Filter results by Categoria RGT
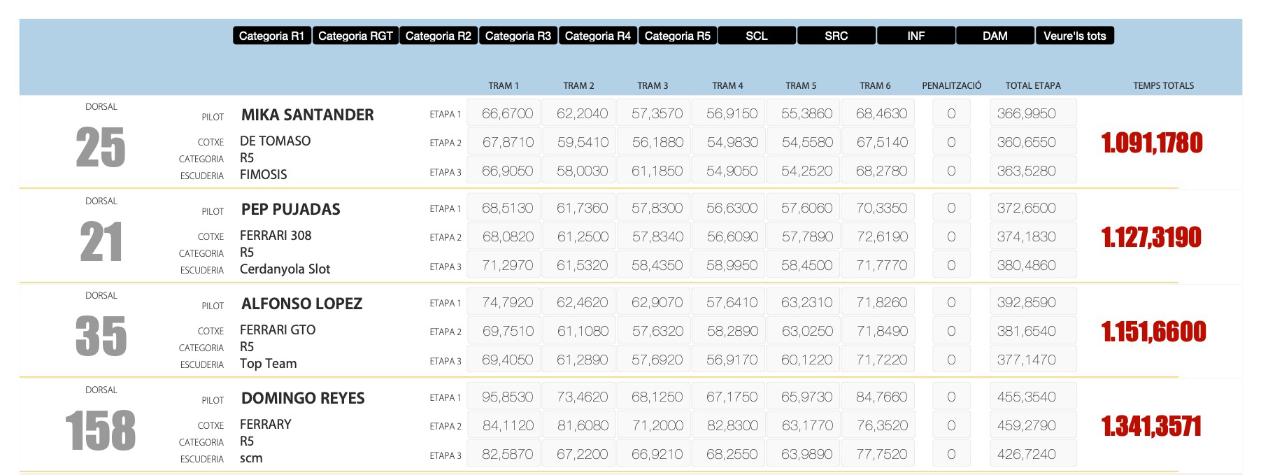Viewport: 1261px width, 475px height. point(355,36)
